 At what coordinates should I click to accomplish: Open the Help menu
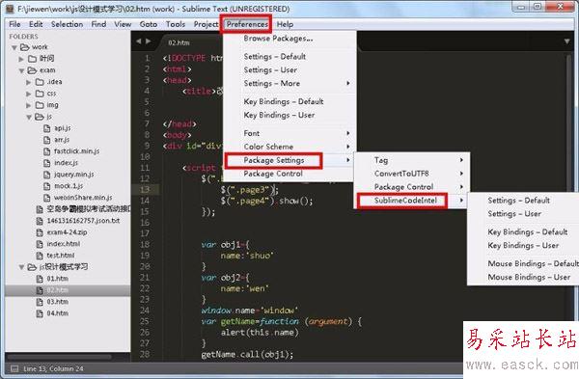tap(285, 24)
